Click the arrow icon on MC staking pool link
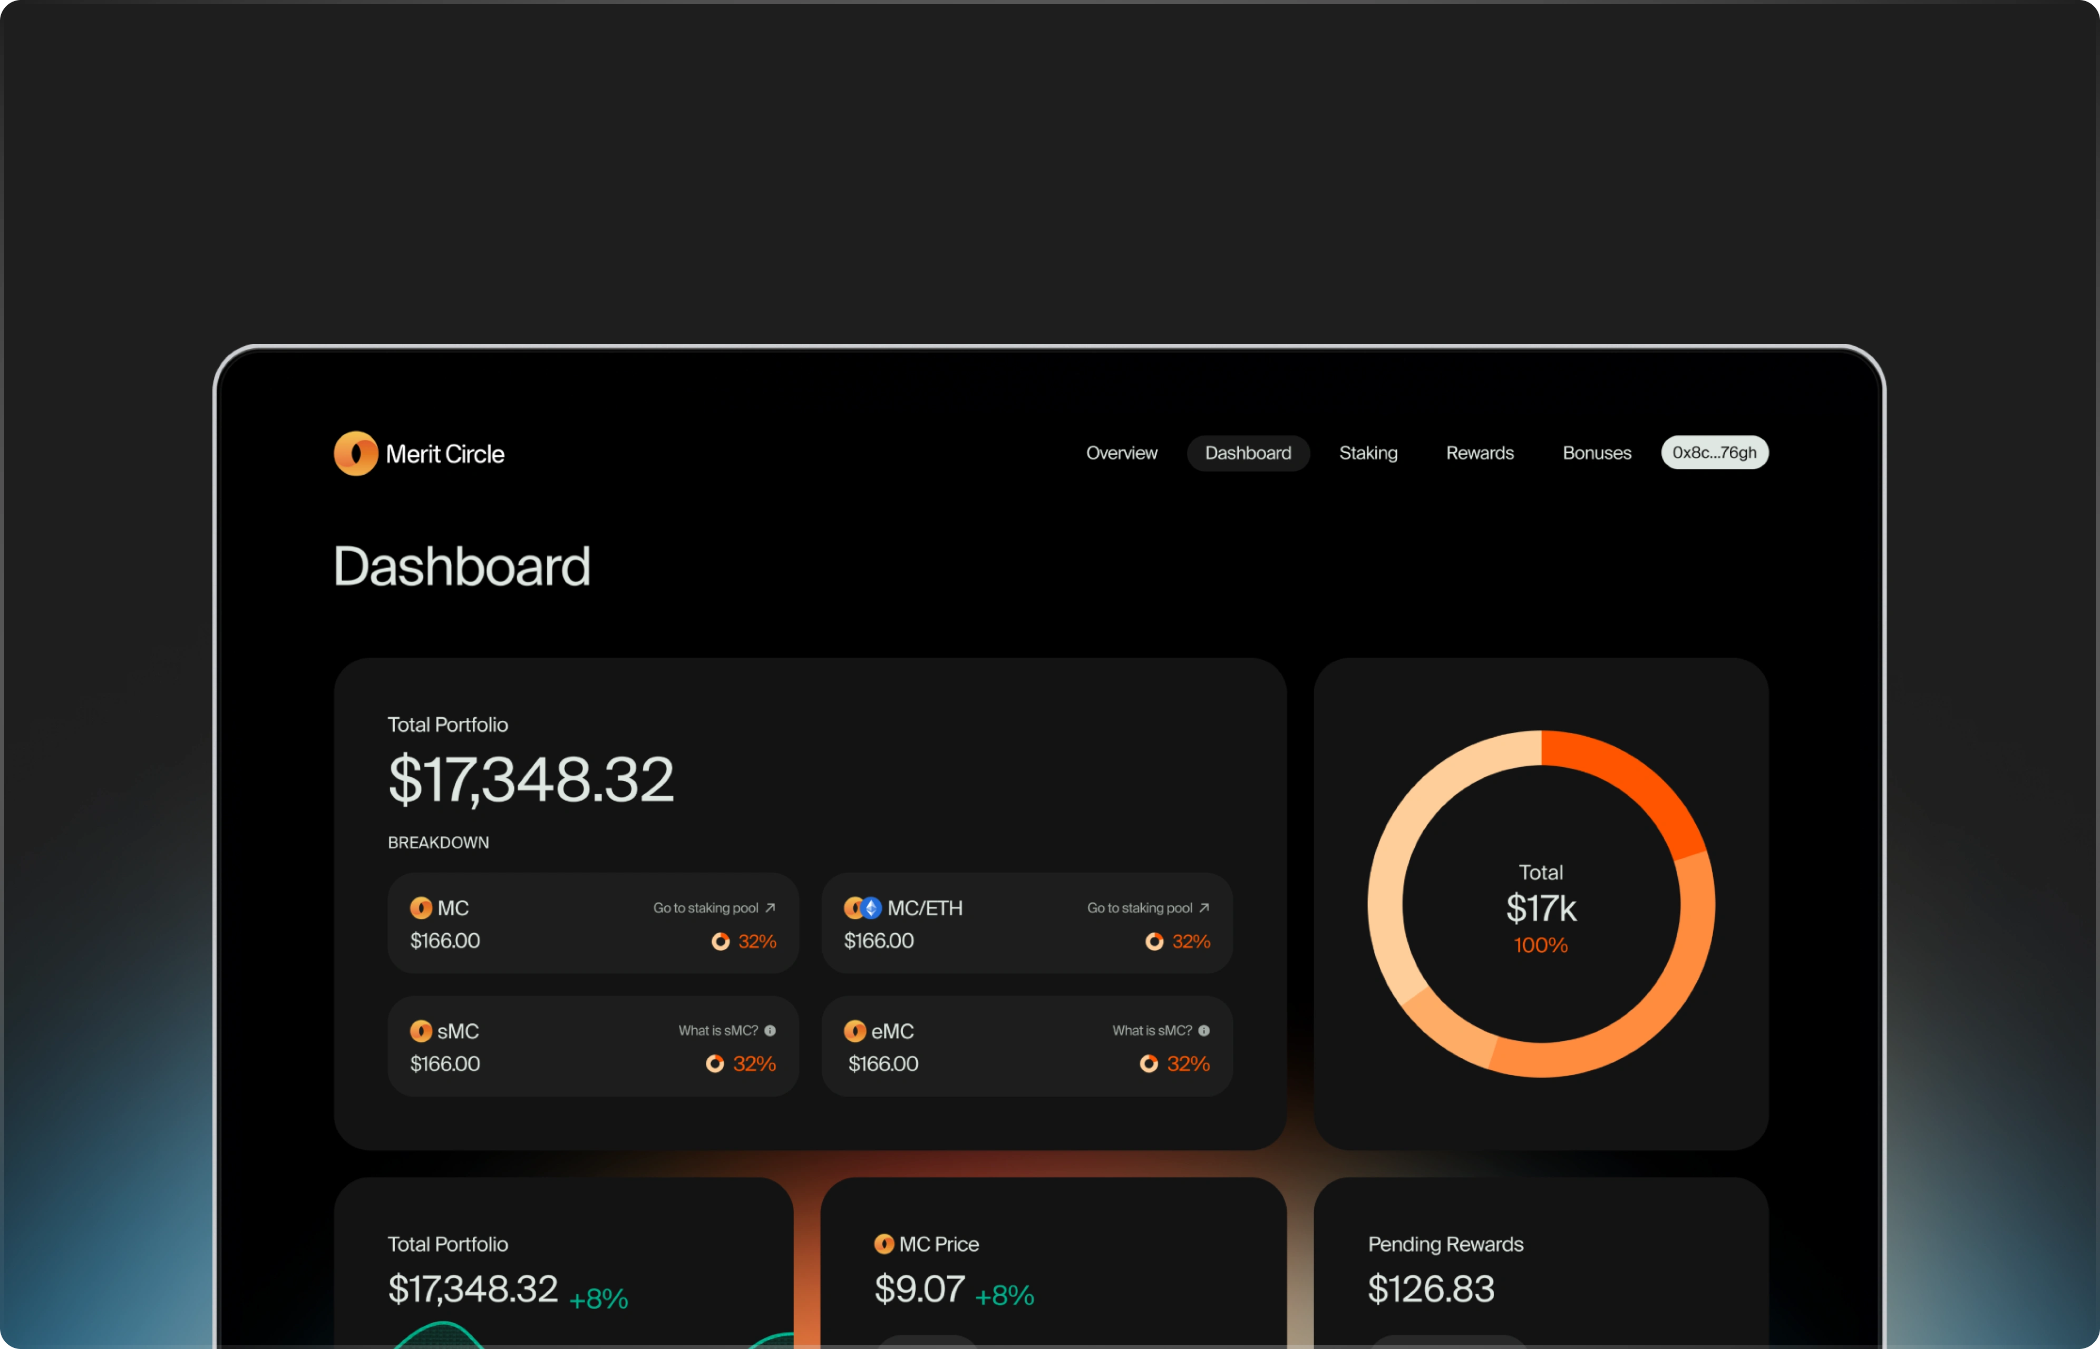Viewport: 2100px width, 1349px height. pyautogui.click(x=770, y=907)
